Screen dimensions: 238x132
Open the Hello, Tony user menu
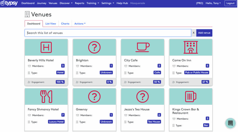[x=213, y=3]
